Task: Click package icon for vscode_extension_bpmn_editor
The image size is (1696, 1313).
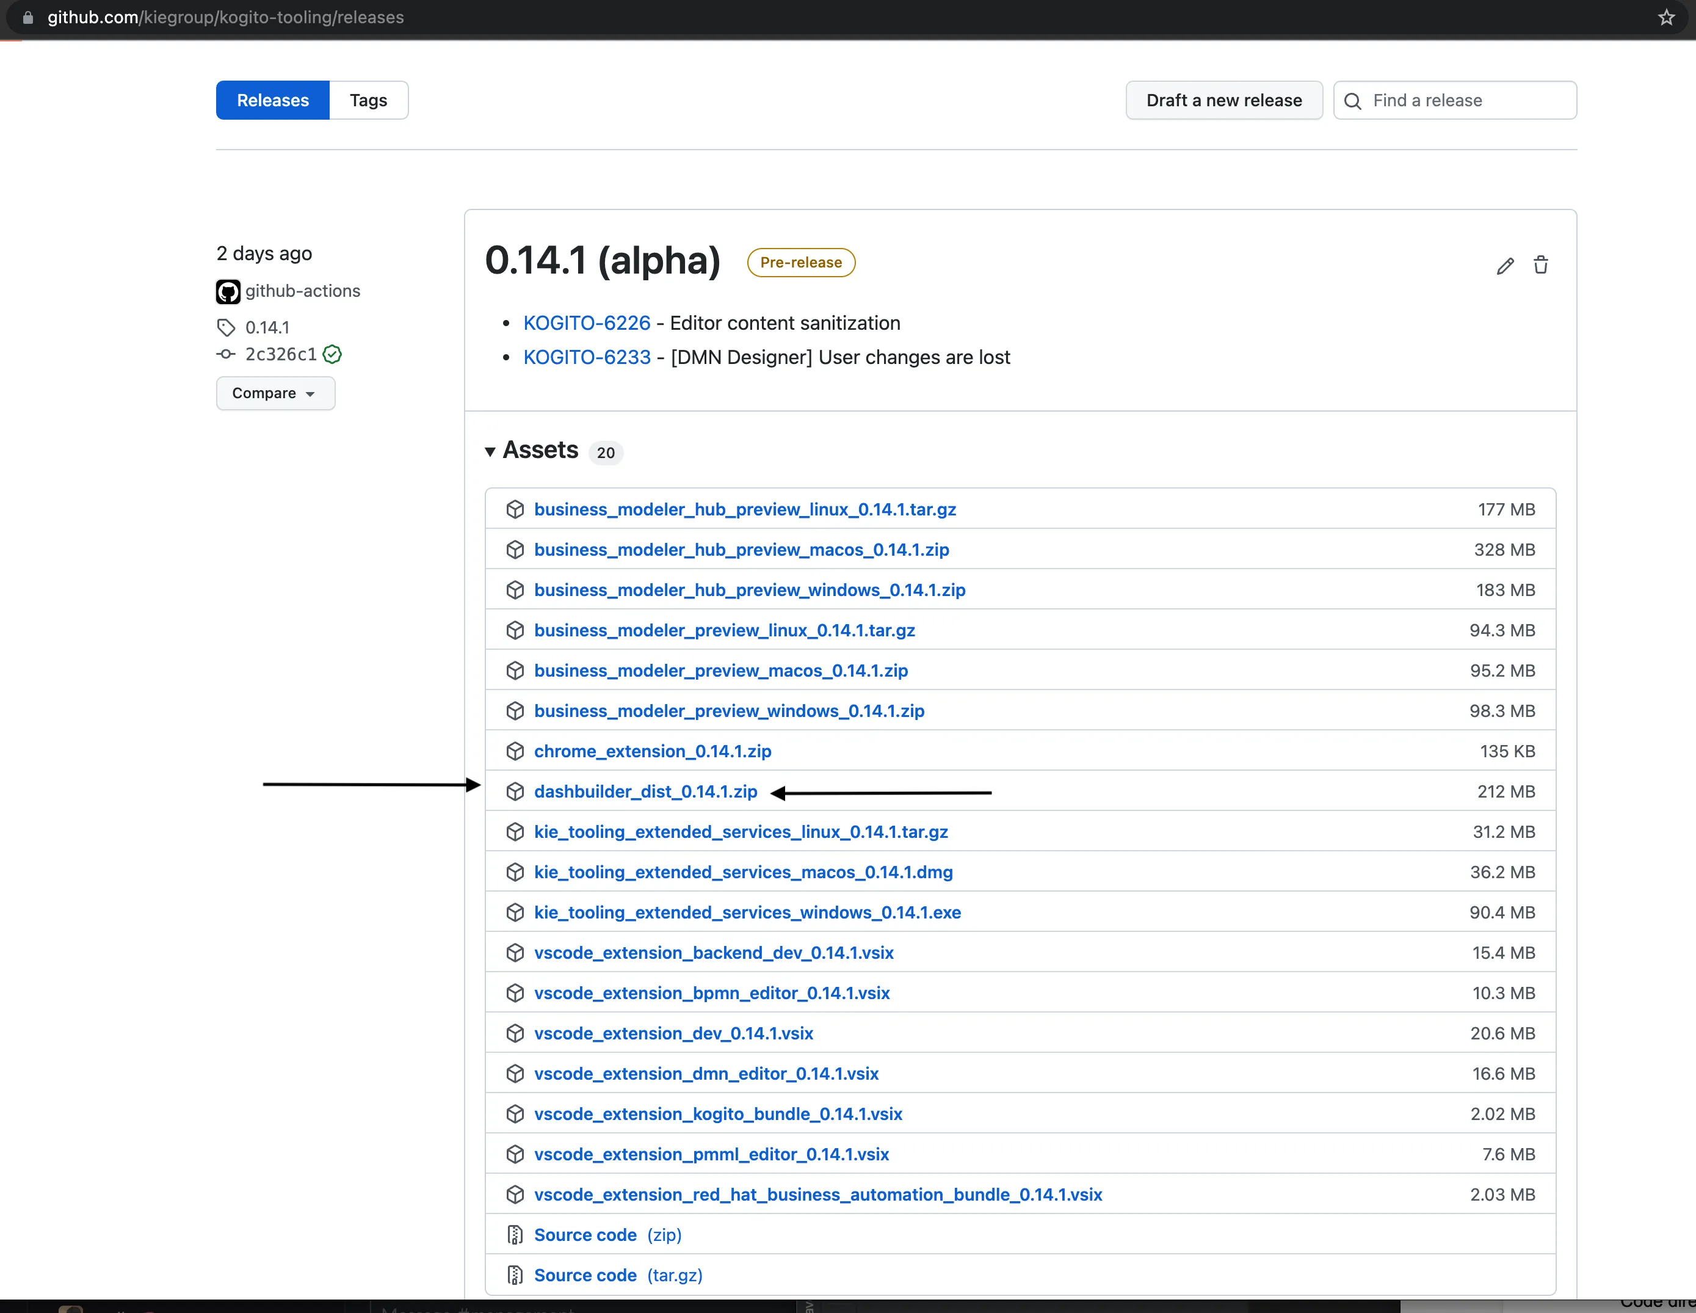Action: tap(515, 993)
